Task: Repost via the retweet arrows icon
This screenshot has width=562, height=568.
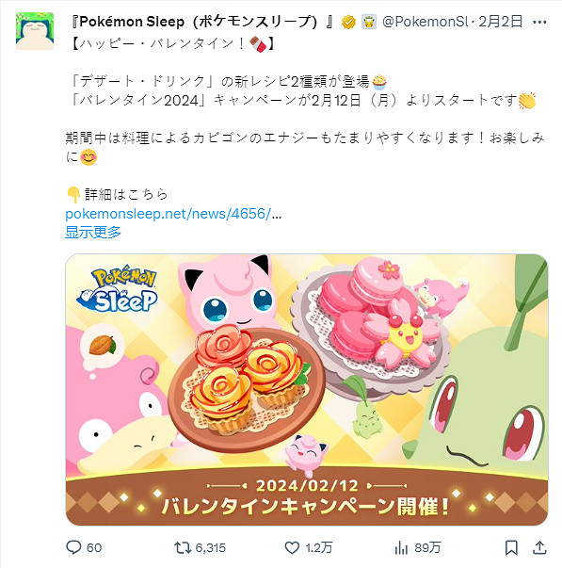Action: coord(183,547)
